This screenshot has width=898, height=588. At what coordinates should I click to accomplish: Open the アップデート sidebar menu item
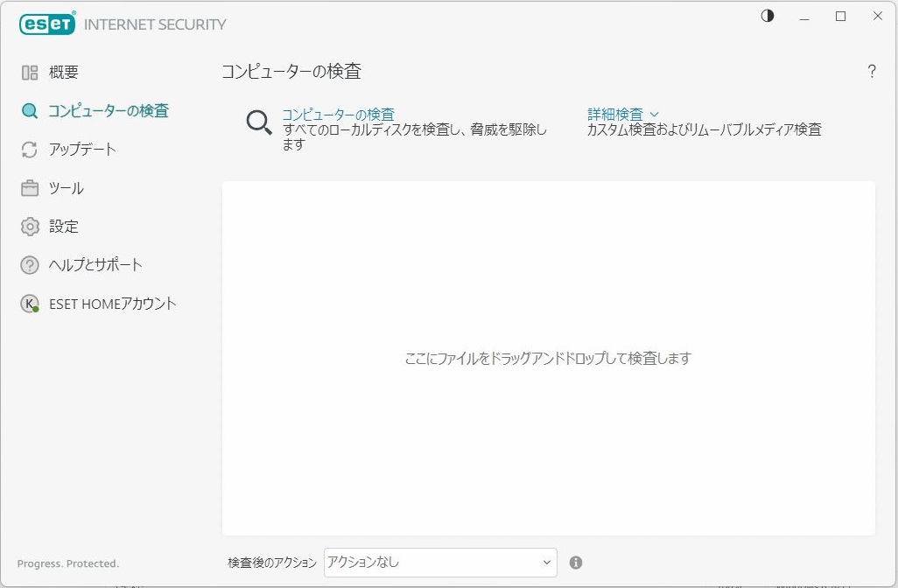pos(82,150)
